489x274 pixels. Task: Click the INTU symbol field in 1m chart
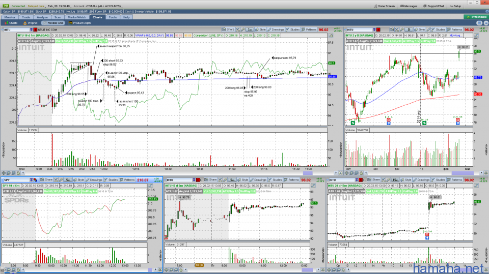pos(16,29)
